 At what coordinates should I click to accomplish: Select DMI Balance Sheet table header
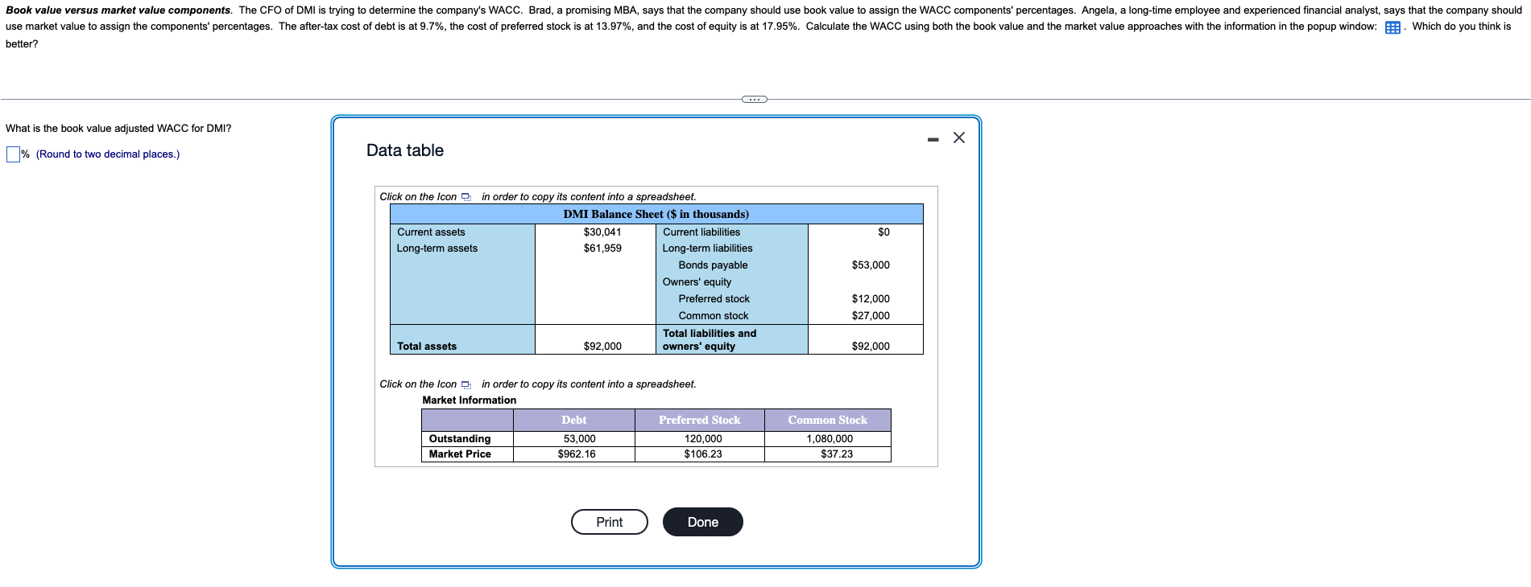(x=656, y=214)
